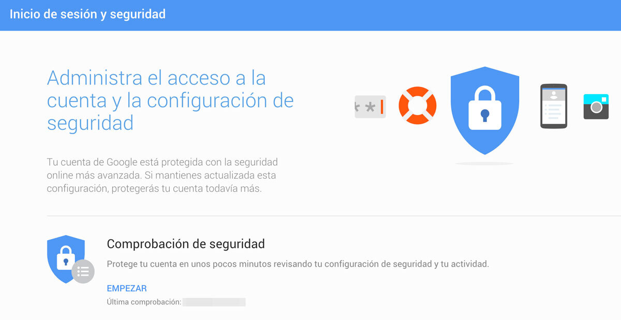Click the EMPEZAR link
The width and height of the screenshot is (621, 320).
point(127,288)
